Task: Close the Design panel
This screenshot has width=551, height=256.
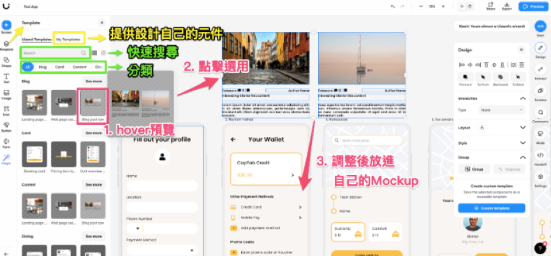Action: pos(522,50)
